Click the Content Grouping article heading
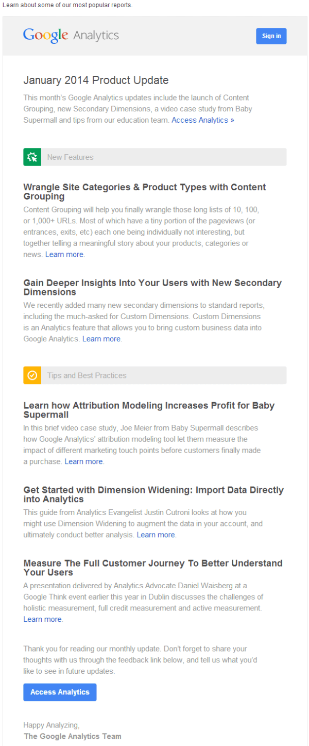The image size is (309, 746). pyautogui.click(x=145, y=192)
